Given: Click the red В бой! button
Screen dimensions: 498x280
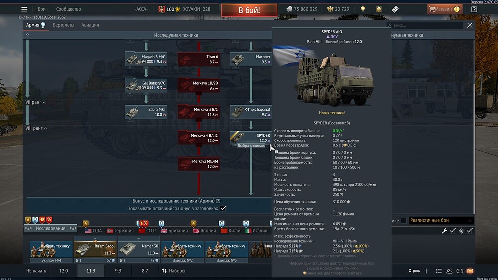Looking at the screenshot, I should pos(249,10).
